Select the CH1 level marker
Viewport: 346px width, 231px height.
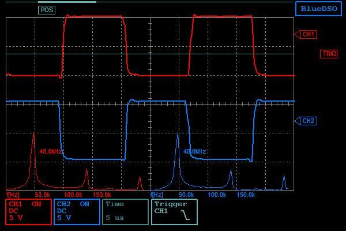[x=306, y=34]
